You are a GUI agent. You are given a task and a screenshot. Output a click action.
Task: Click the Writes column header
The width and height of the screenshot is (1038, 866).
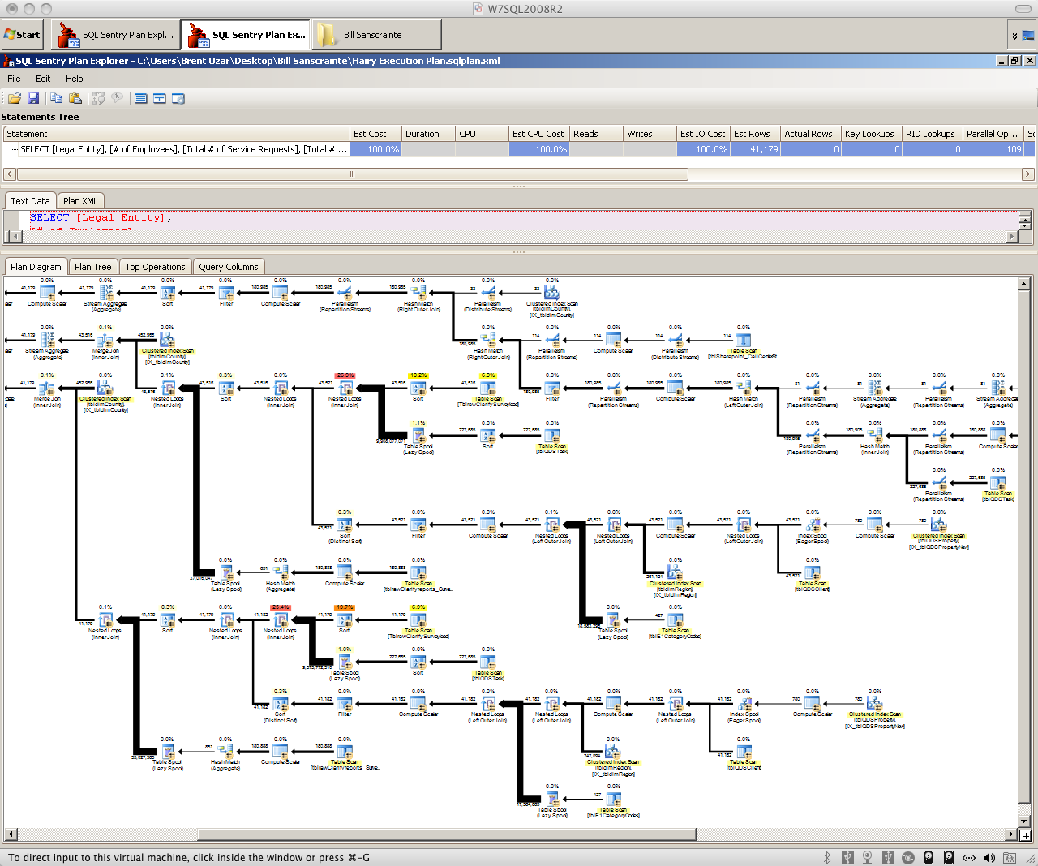click(650, 134)
